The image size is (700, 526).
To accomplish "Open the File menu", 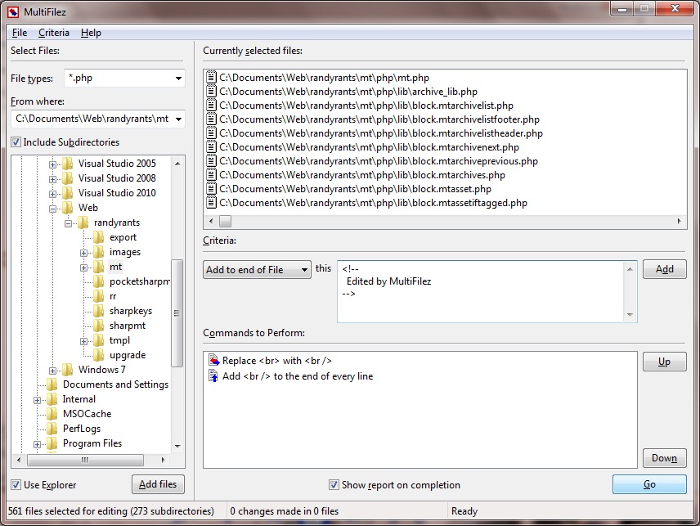I will [x=20, y=33].
